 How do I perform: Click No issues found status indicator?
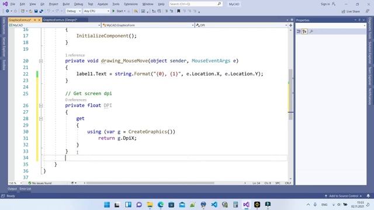[x=40, y=183]
